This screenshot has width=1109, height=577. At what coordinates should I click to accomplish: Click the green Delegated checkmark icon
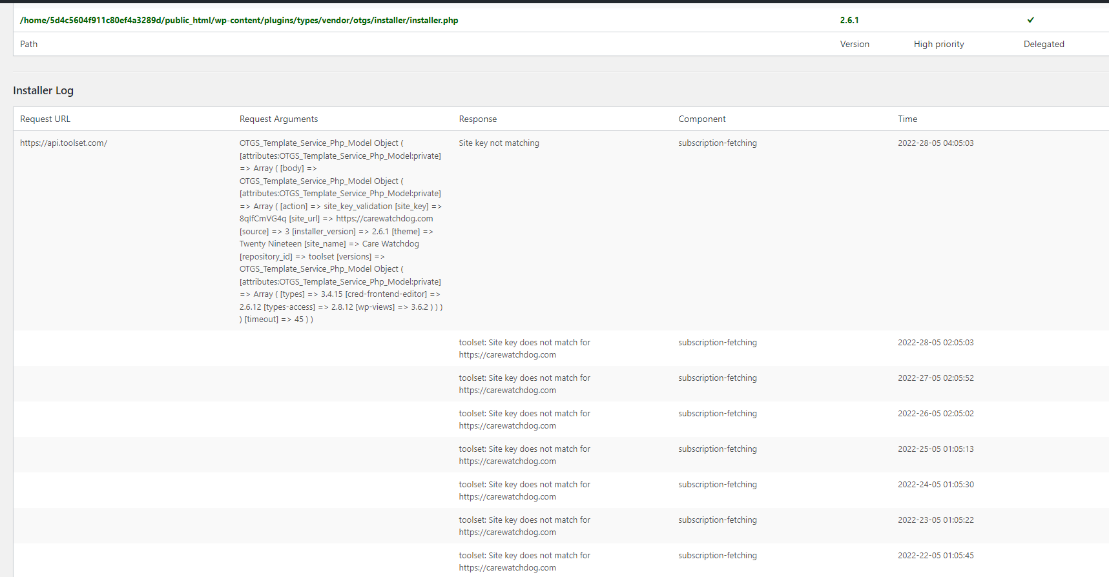point(1030,20)
